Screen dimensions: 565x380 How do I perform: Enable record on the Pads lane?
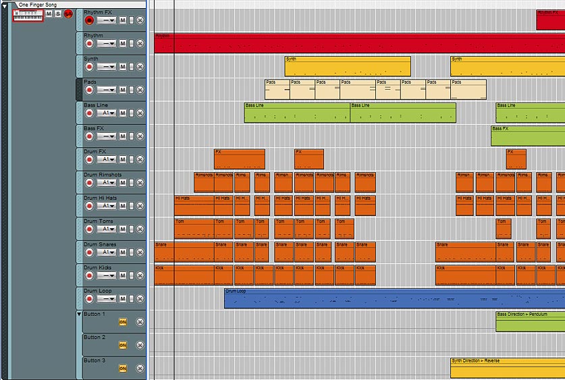(89, 90)
